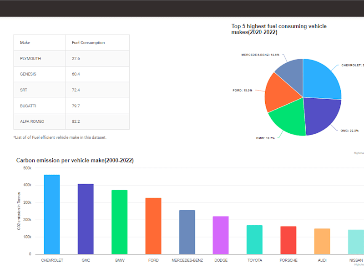Click the PORSCHE x-axis label
This screenshot has width=364, height=273.
point(288,260)
